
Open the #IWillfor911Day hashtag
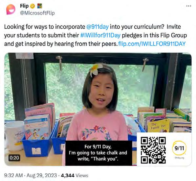100,35
